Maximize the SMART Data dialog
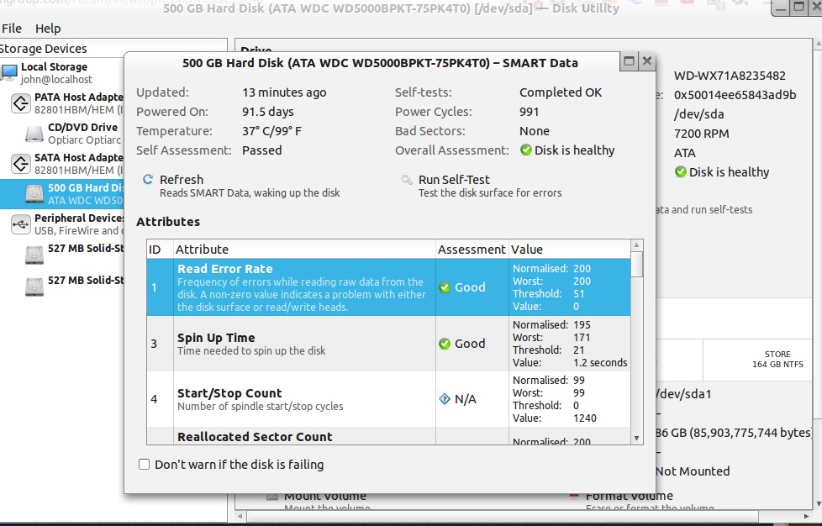 (x=629, y=61)
